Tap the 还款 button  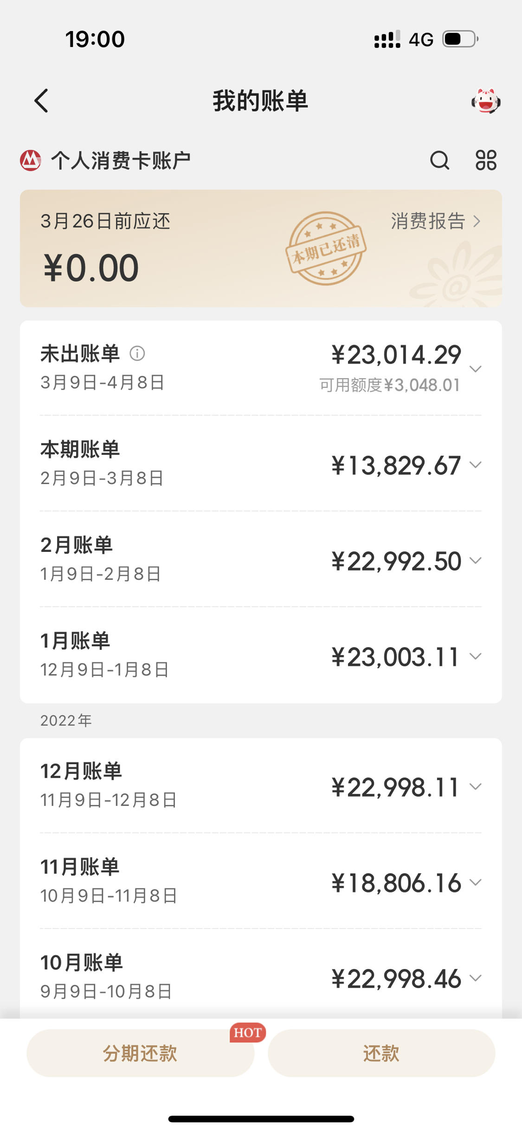click(381, 1053)
